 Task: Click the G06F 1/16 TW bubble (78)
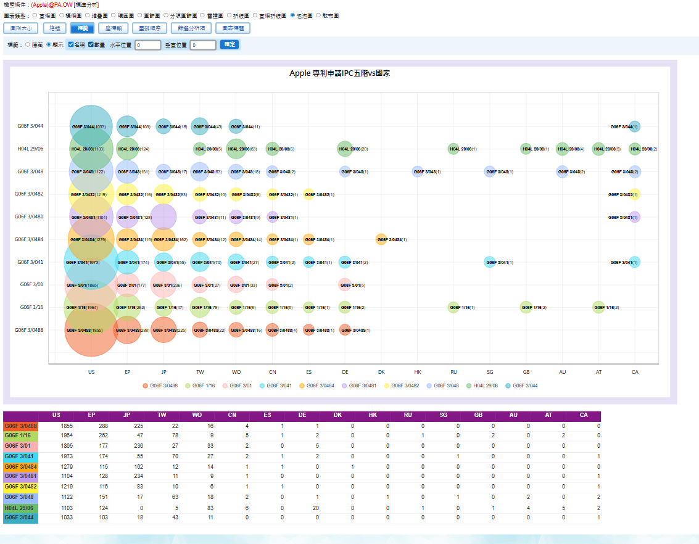(x=200, y=307)
